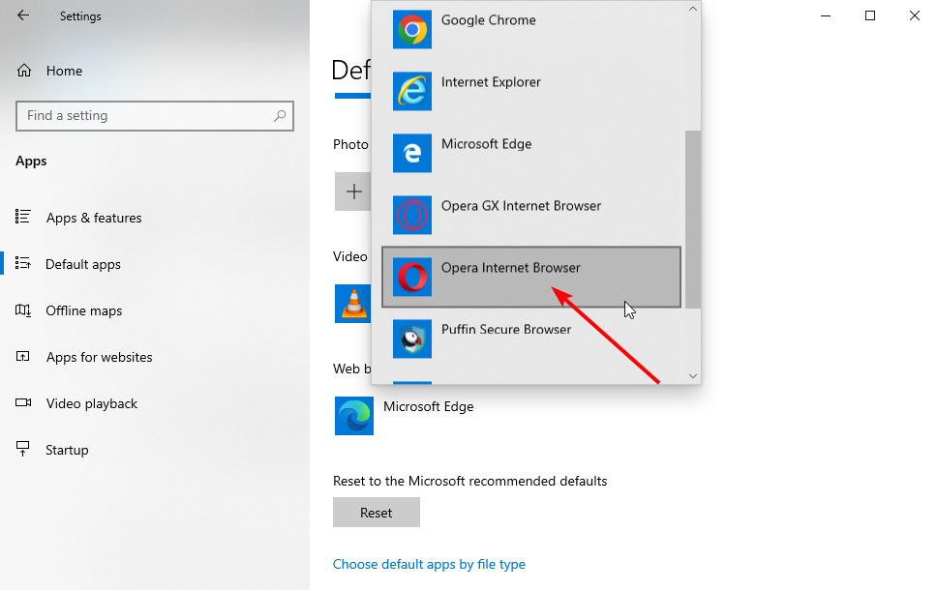Select Puffin Secure Browser

[531, 339]
